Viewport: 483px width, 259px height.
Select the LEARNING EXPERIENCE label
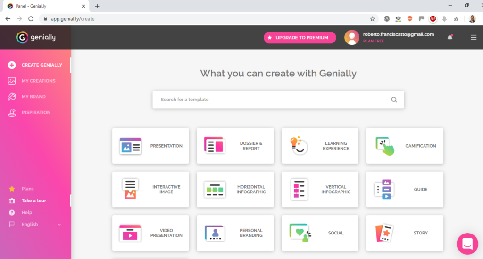(x=336, y=146)
